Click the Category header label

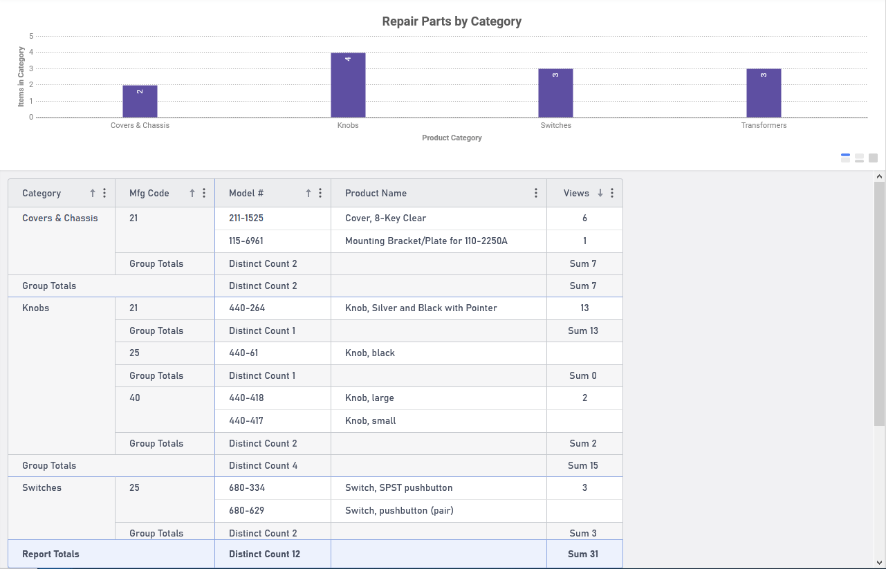point(41,193)
